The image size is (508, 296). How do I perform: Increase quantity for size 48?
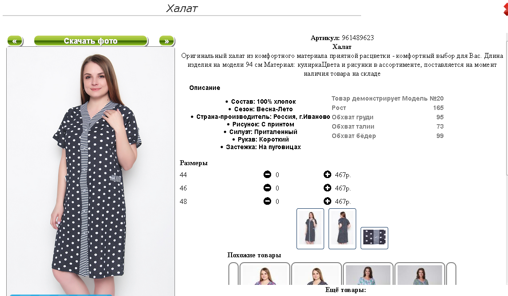point(327,201)
